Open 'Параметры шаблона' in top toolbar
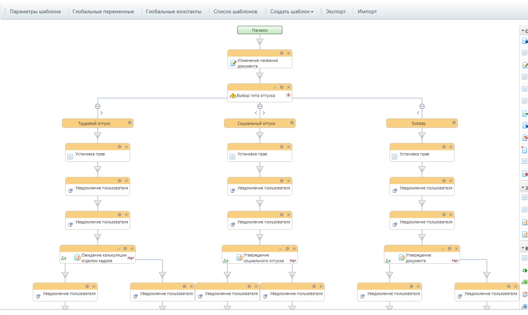This screenshot has width=528, height=315. (35, 12)
